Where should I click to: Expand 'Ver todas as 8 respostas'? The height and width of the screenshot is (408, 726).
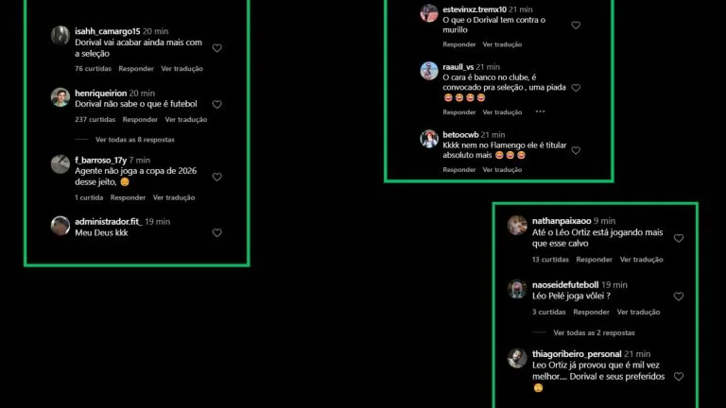pos(135,139)
